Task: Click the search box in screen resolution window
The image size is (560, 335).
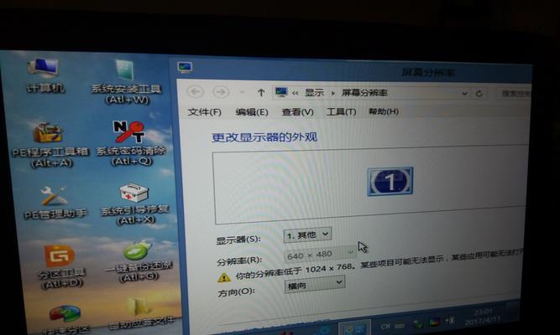Action: tap(515, 94)
